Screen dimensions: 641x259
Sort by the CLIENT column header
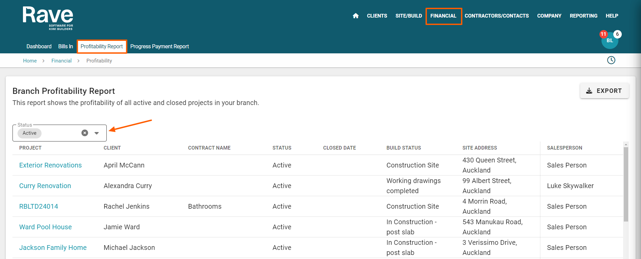click(x=112, y=148)
